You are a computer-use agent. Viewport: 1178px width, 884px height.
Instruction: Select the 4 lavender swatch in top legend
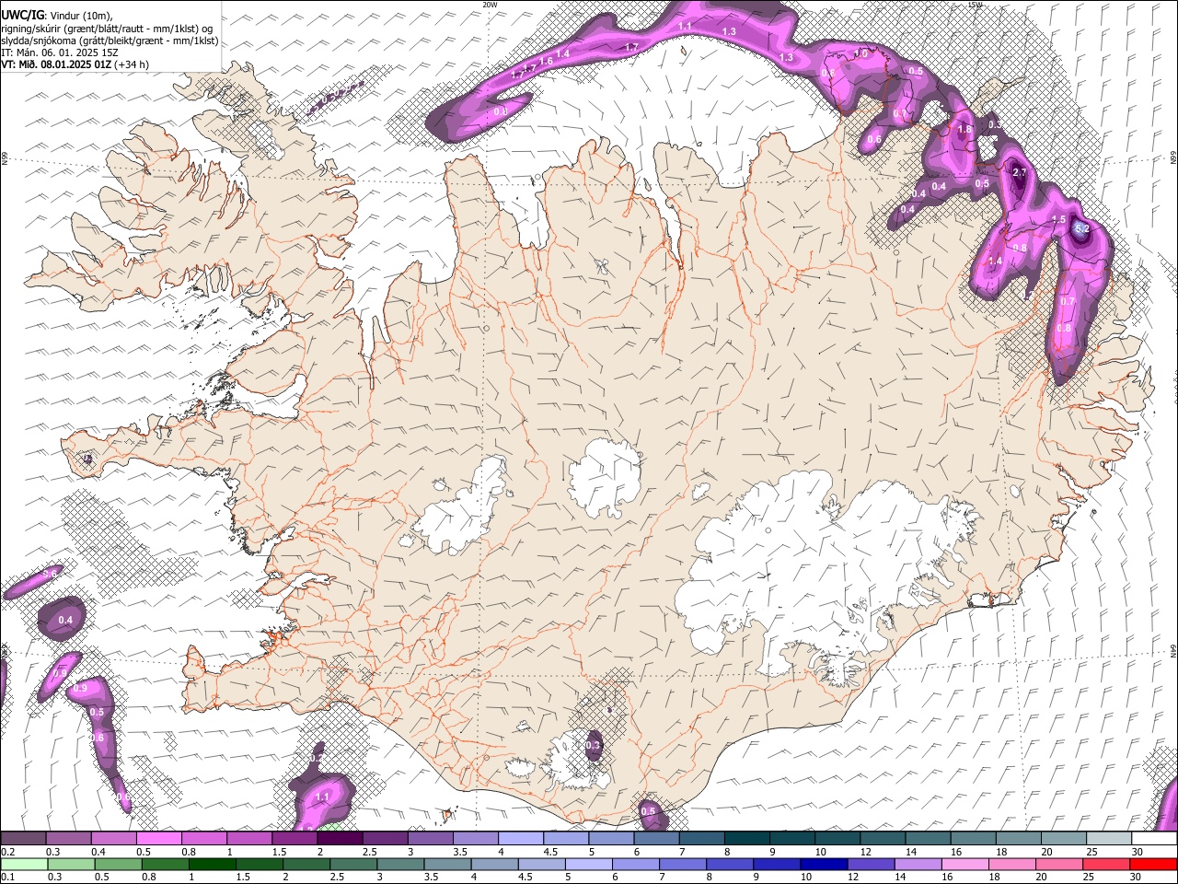point(521,838)
